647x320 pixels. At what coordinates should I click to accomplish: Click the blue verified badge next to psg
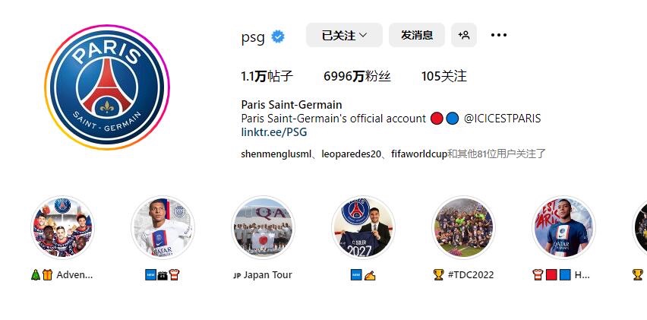278,36
